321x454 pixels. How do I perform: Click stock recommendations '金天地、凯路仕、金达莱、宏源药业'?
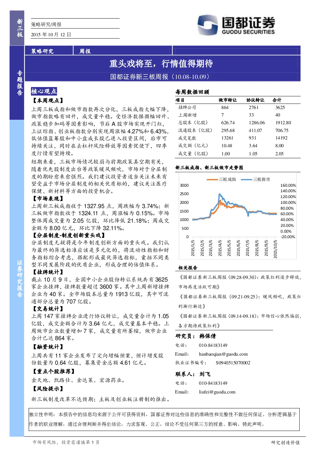point(78,380)
